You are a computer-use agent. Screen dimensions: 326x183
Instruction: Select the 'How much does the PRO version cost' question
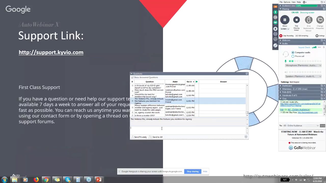coord(188,91)
